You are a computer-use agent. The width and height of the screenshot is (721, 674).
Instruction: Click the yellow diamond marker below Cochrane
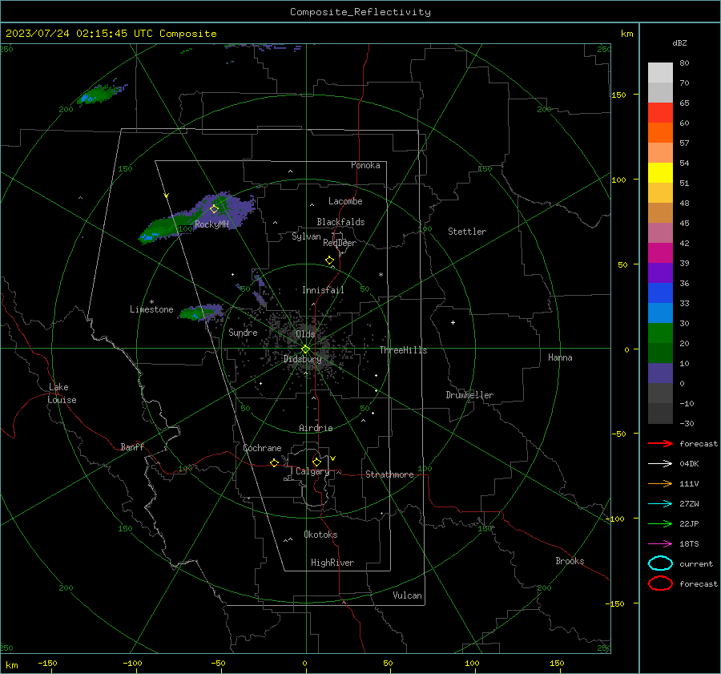[x=274, y=462]
